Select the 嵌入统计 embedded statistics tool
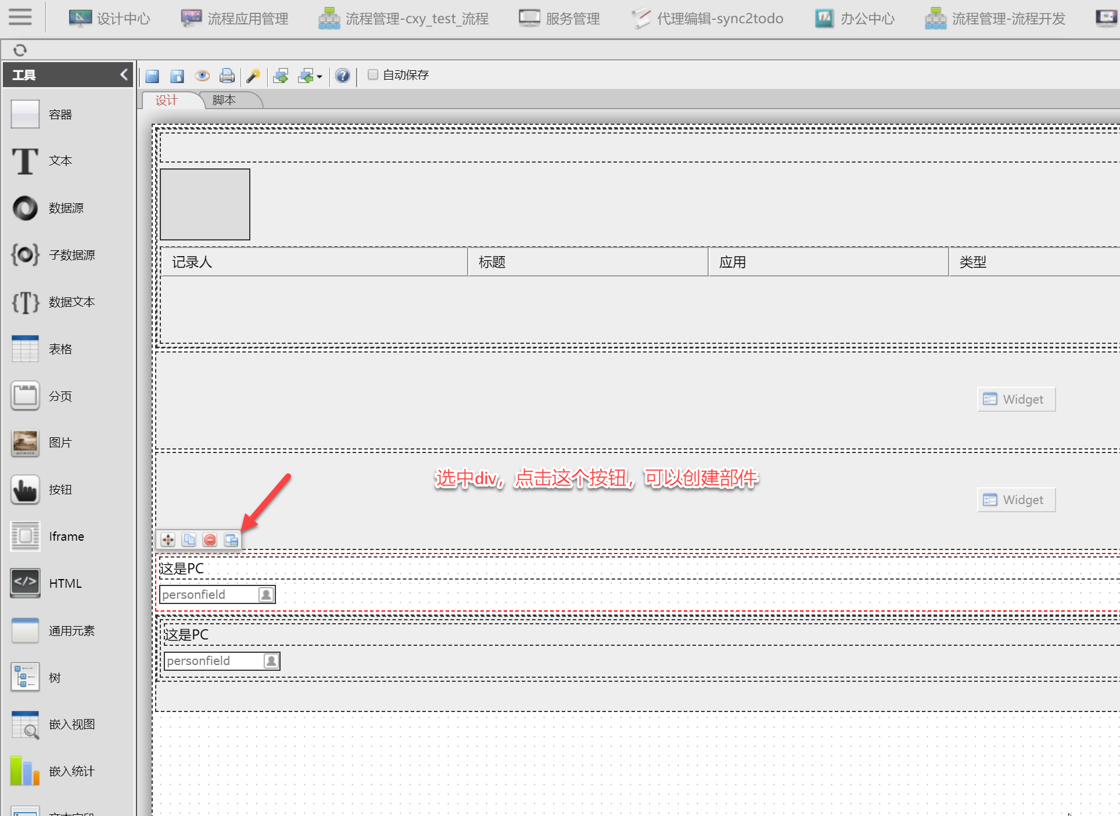The width and height of the screenshot is (1120, 816). (x=53, y=771)
